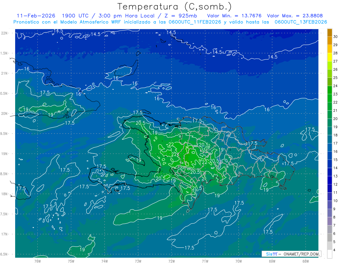Viewport: 343px width, 265px height.
Task: Pick the color scale swatch between 16 and 17
Action: (x=330, y=148)
